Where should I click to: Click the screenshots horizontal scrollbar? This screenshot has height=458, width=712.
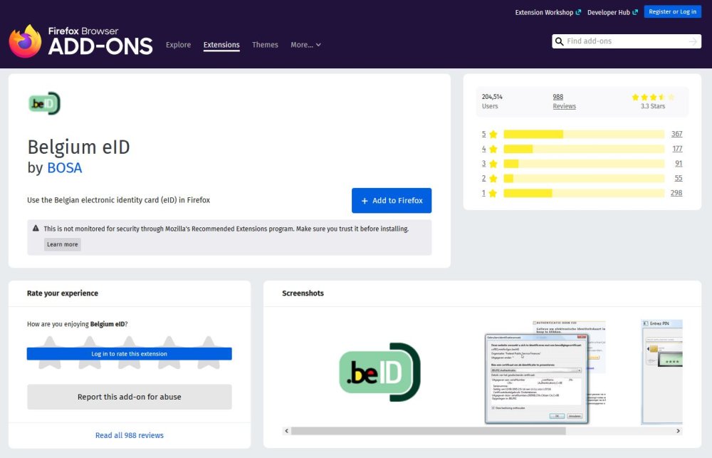[x=428, y=431]
